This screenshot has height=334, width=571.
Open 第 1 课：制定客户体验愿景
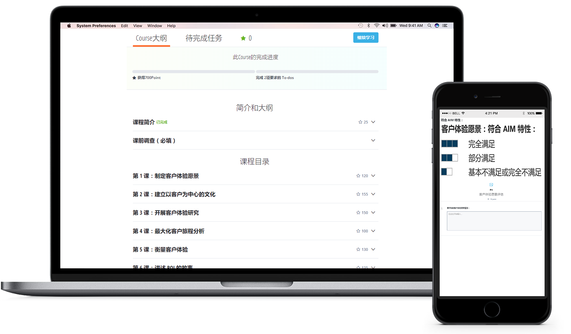click(166, 176)
